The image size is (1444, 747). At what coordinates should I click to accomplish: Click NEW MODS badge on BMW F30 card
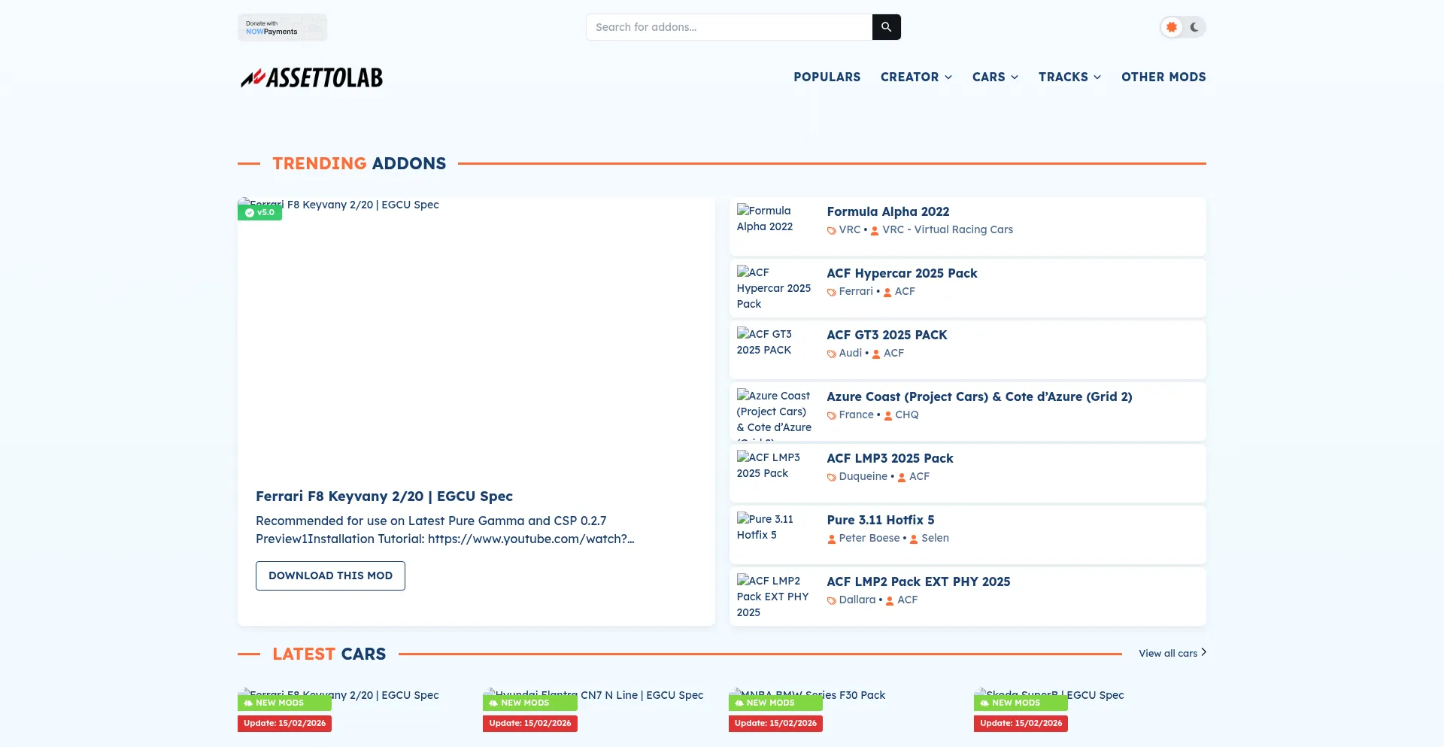775,703
